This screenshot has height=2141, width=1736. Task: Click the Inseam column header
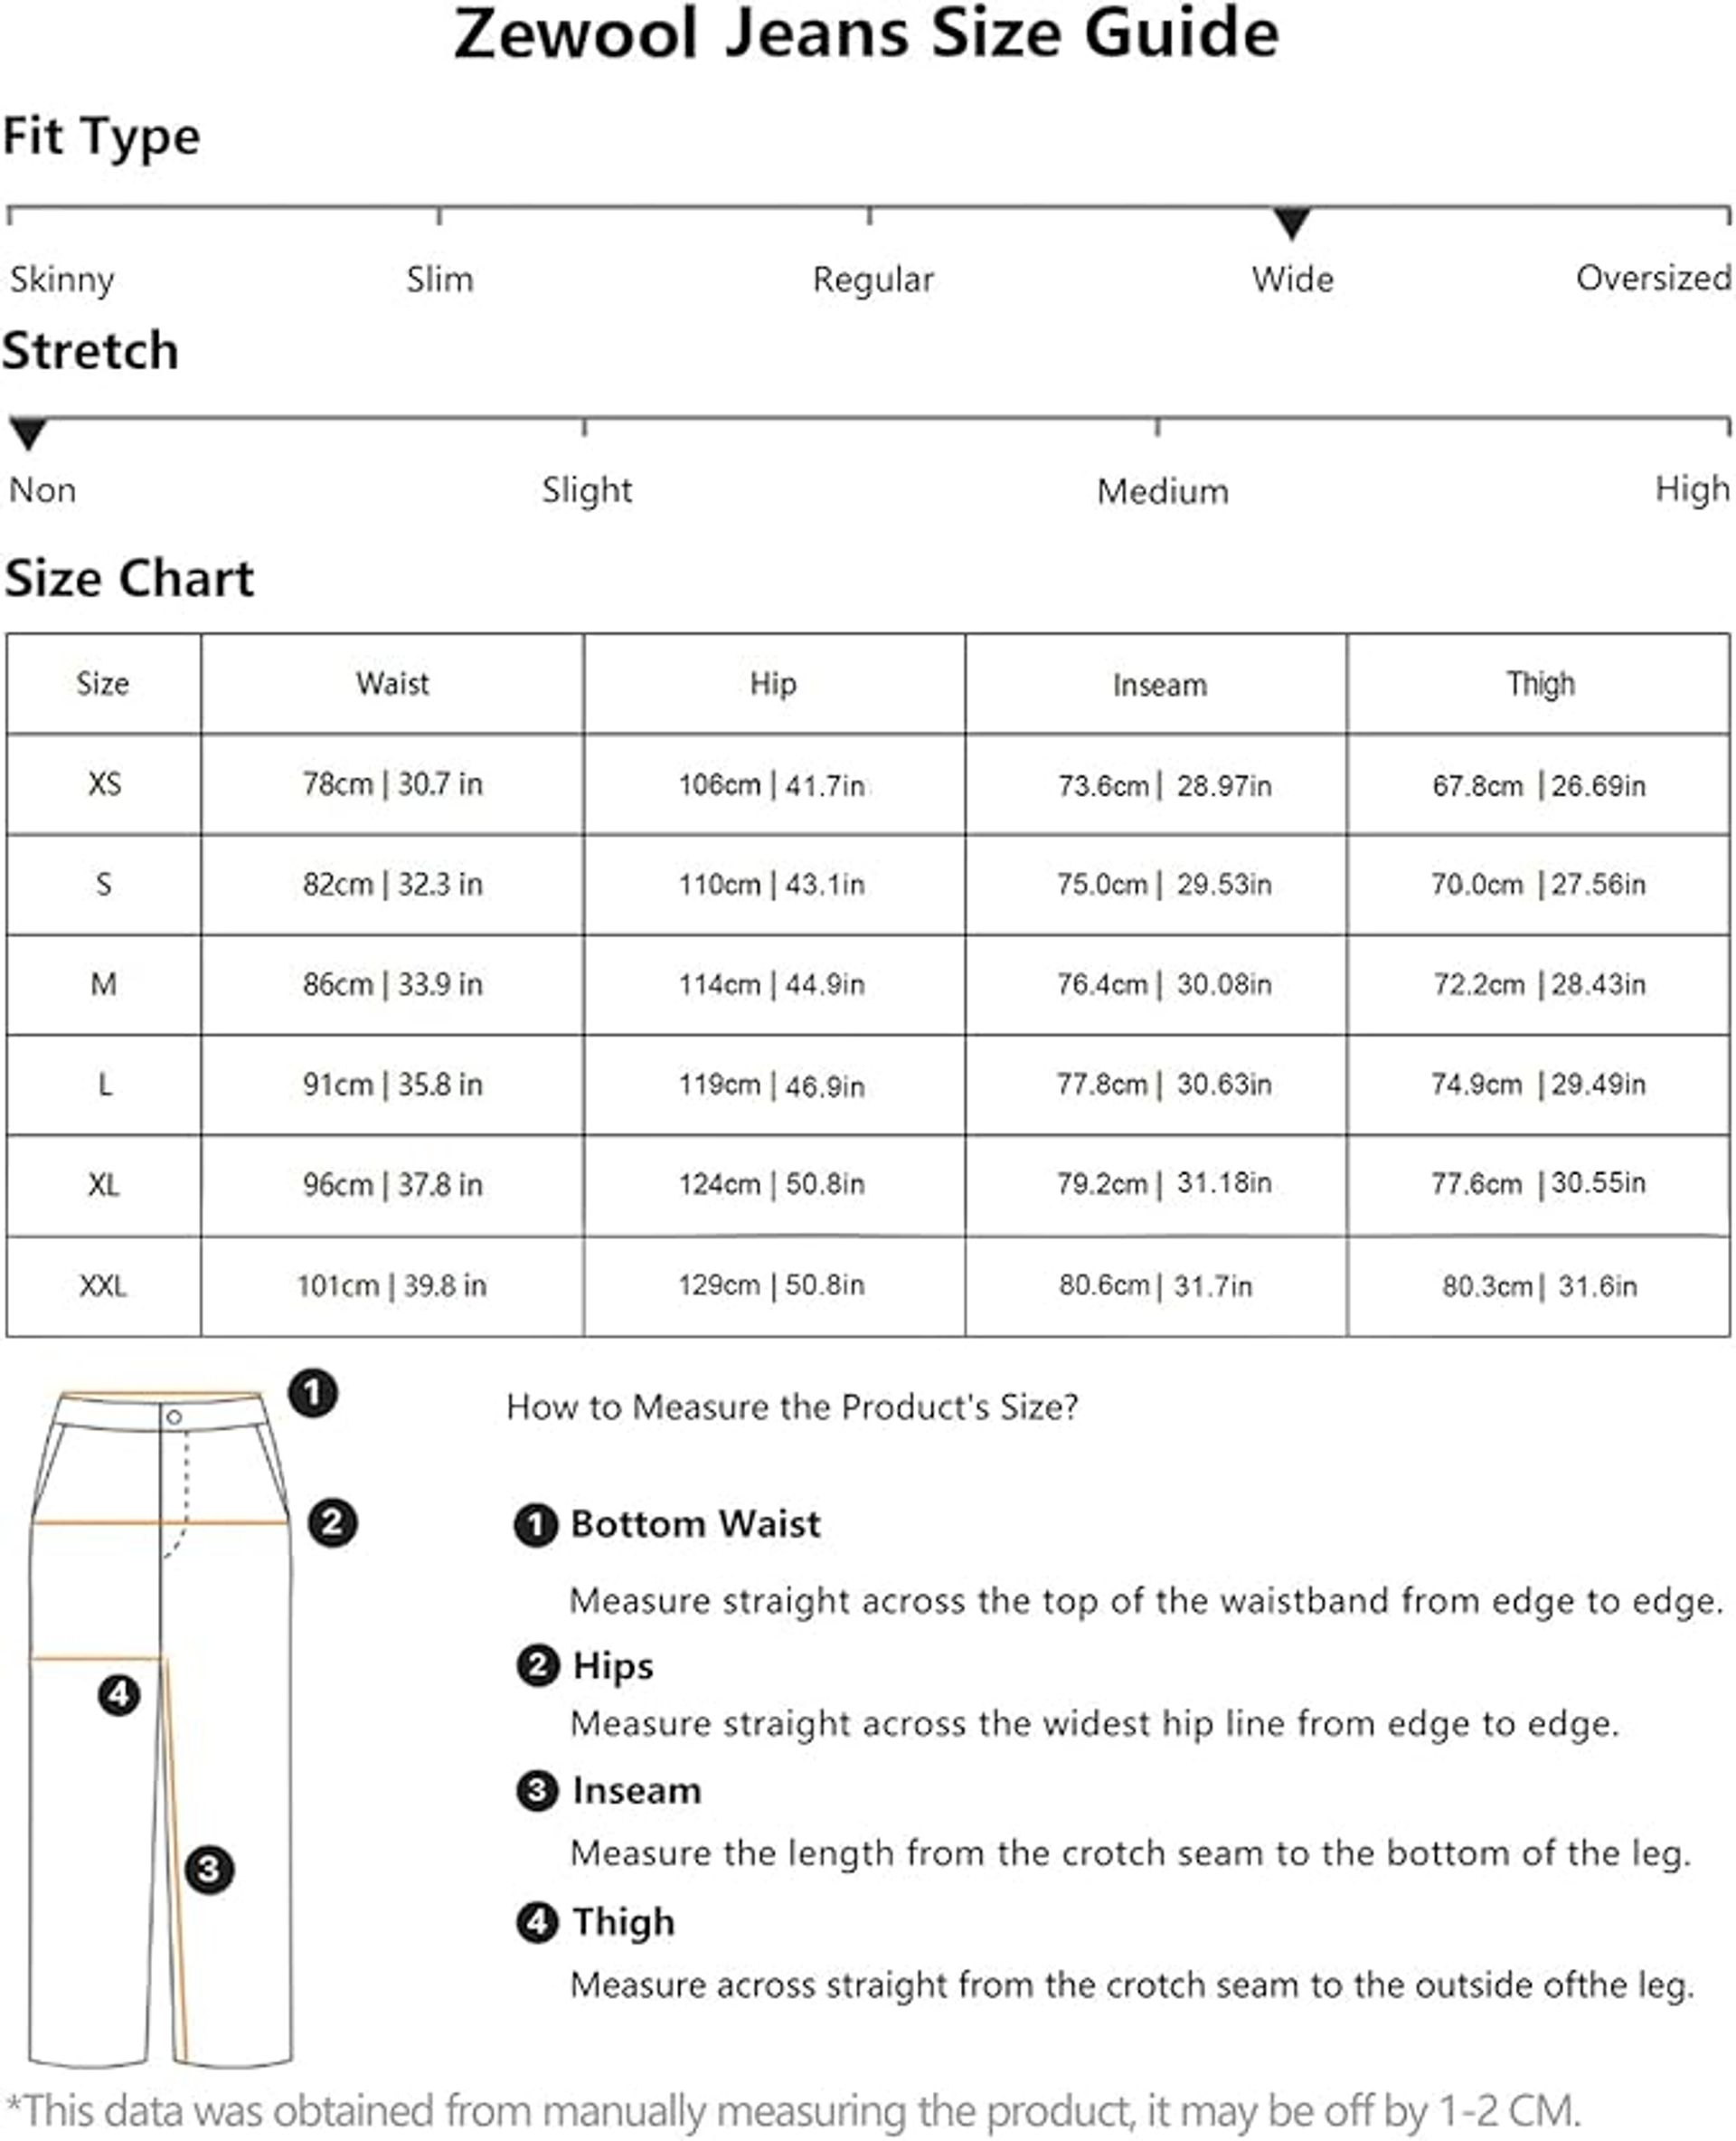(1159, 685)
